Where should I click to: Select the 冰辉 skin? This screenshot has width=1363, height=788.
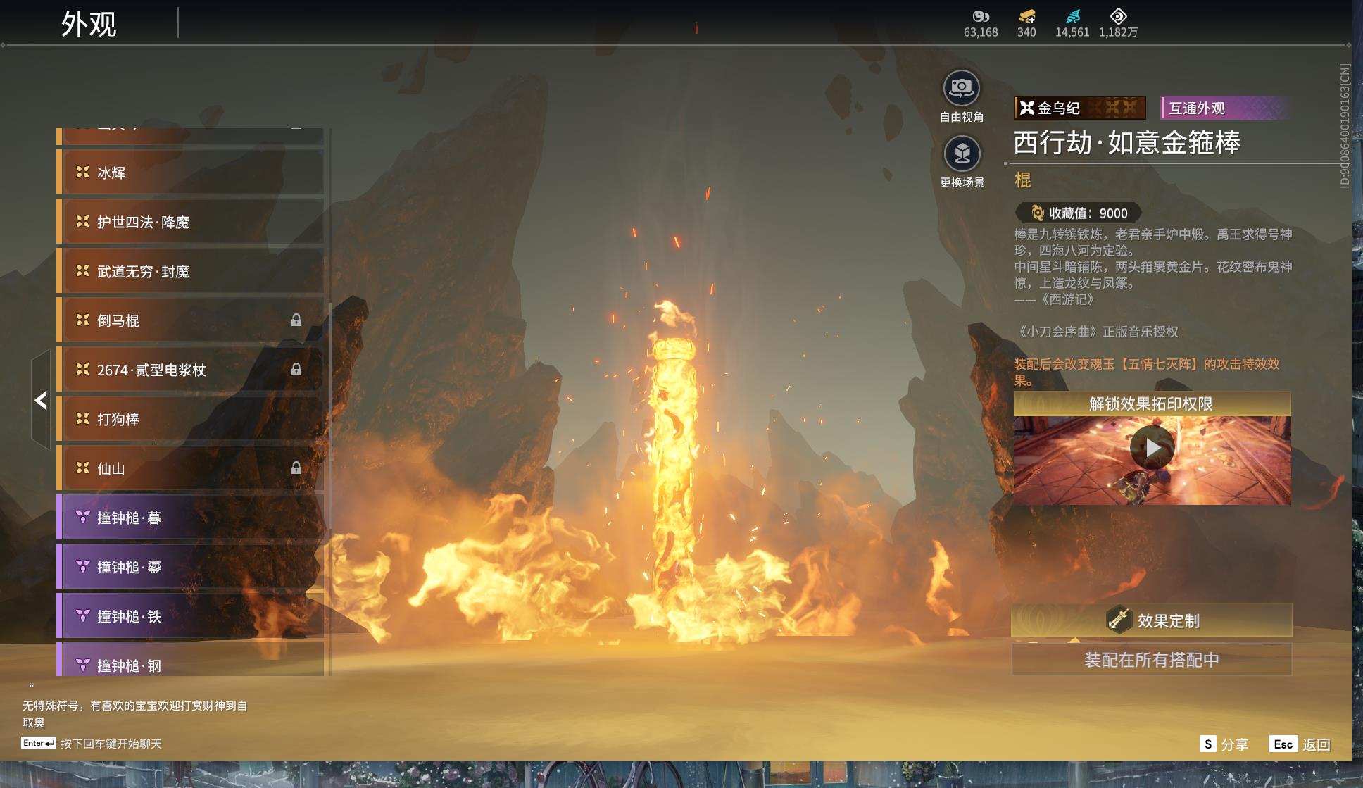[190, 173]
